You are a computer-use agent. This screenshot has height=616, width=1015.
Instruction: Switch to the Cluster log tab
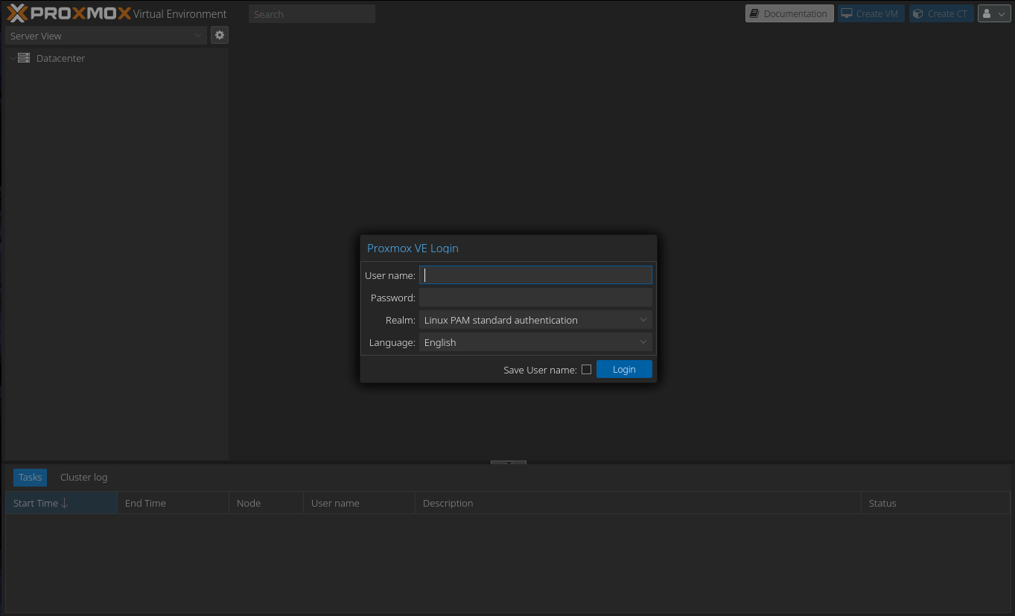[84, 477]
